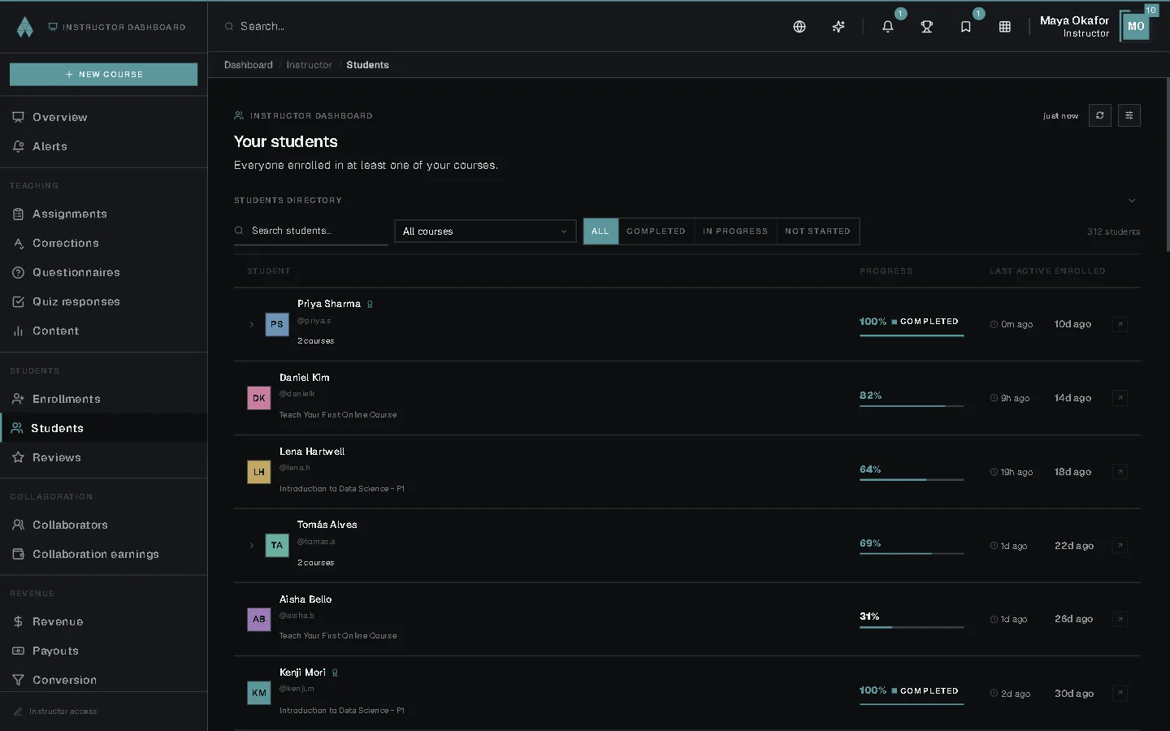Image resolution: width=1170 pixels, height=731 pixels.
Task: Click the LH avatar of Lena Hartwell
Action: click(x=259, y=472)
